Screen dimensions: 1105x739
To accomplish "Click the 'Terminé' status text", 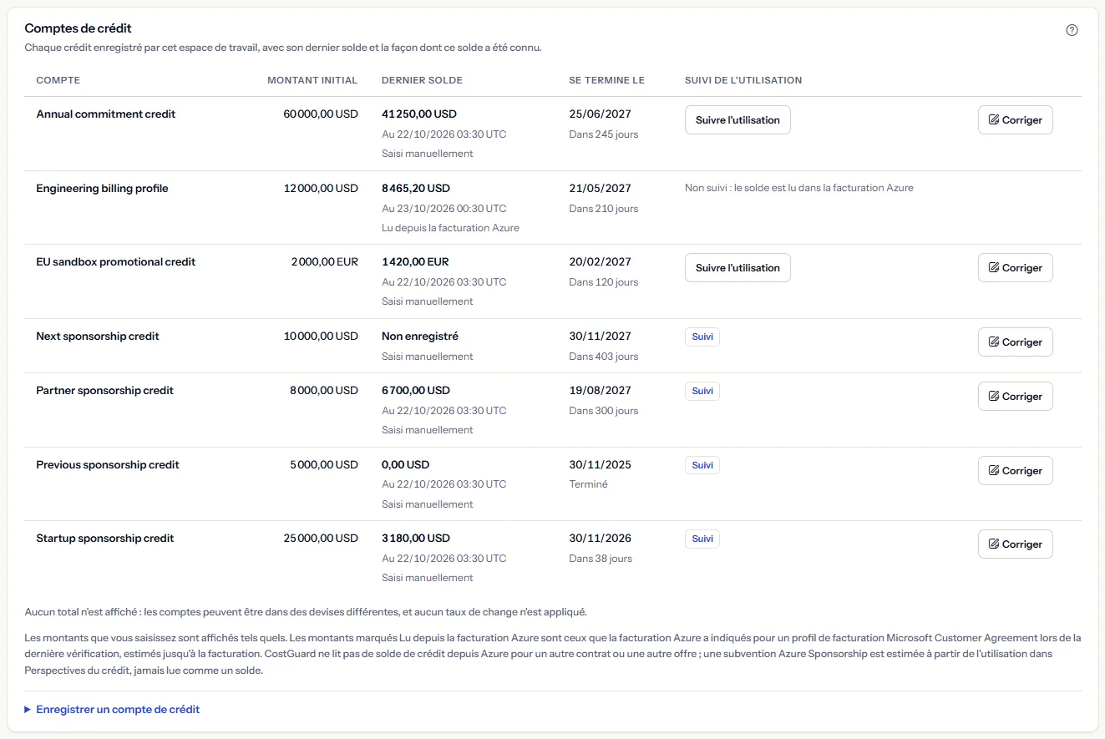I will [589, 484].
